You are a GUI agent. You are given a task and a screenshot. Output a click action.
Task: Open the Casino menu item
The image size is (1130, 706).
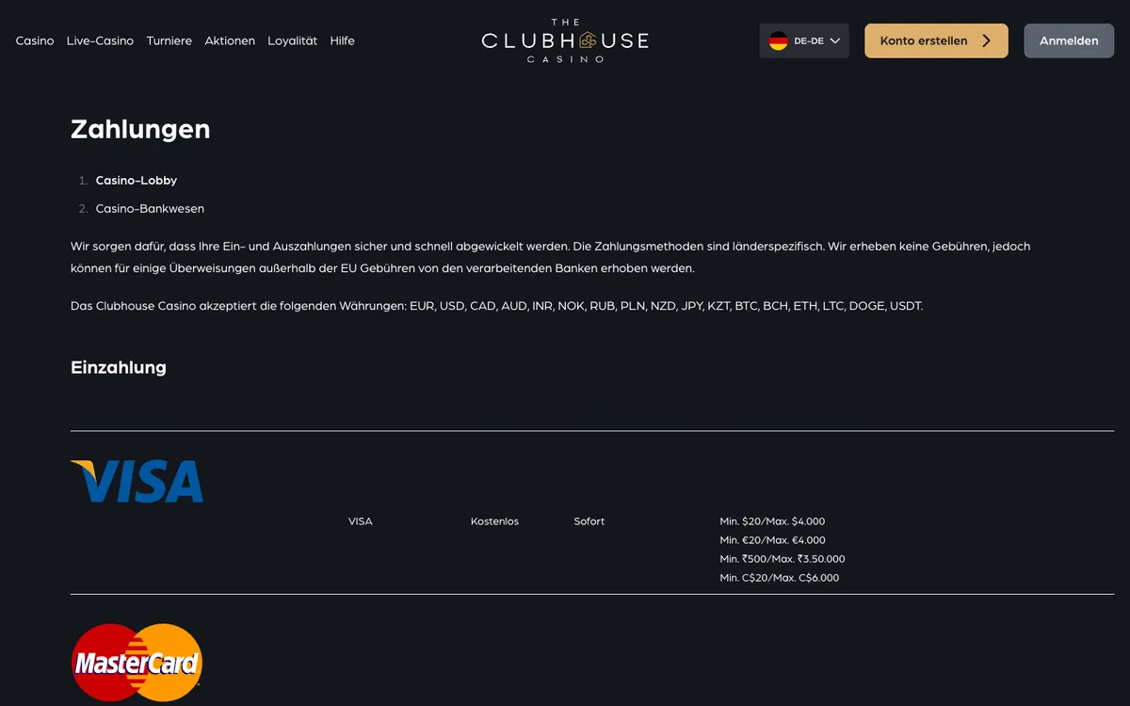click(x=35, y=40)
